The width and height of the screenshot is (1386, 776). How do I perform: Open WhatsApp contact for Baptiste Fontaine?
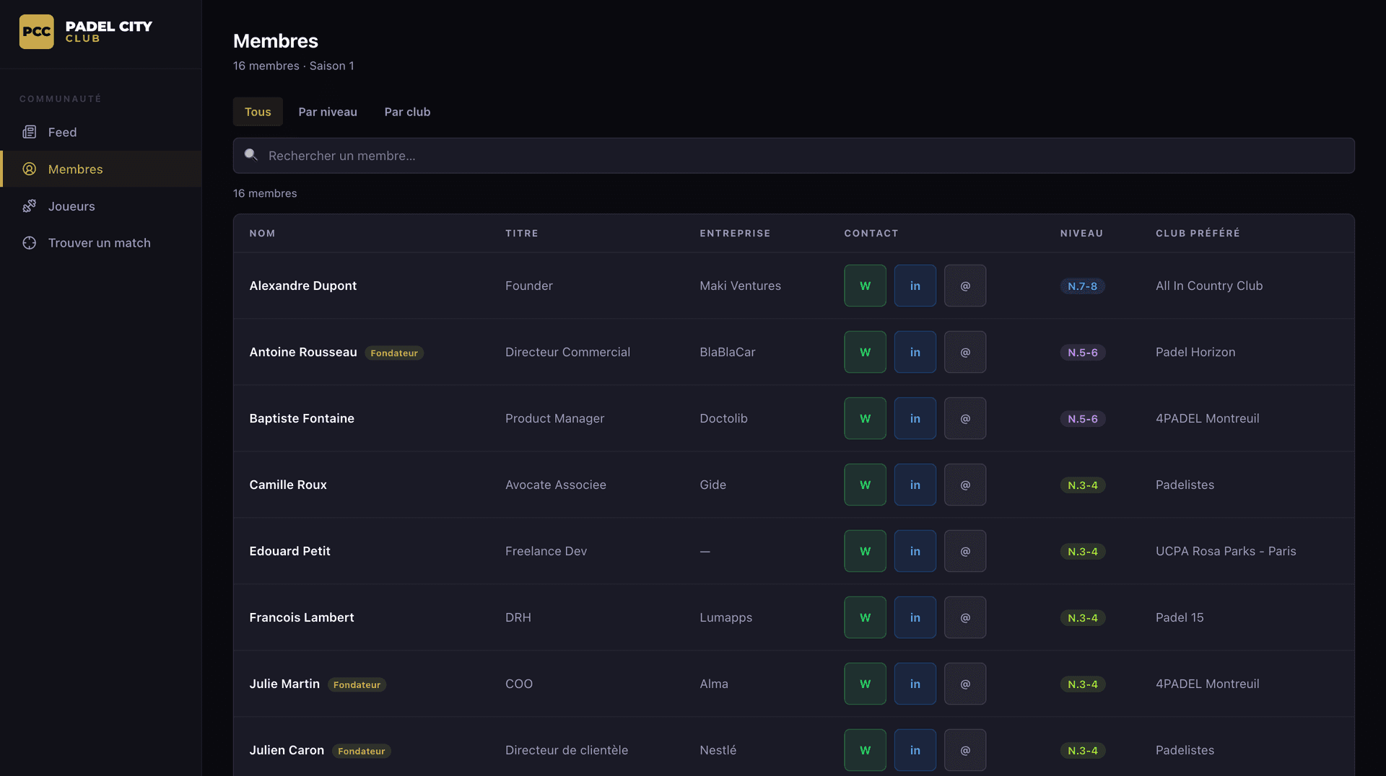coord(865,418)
